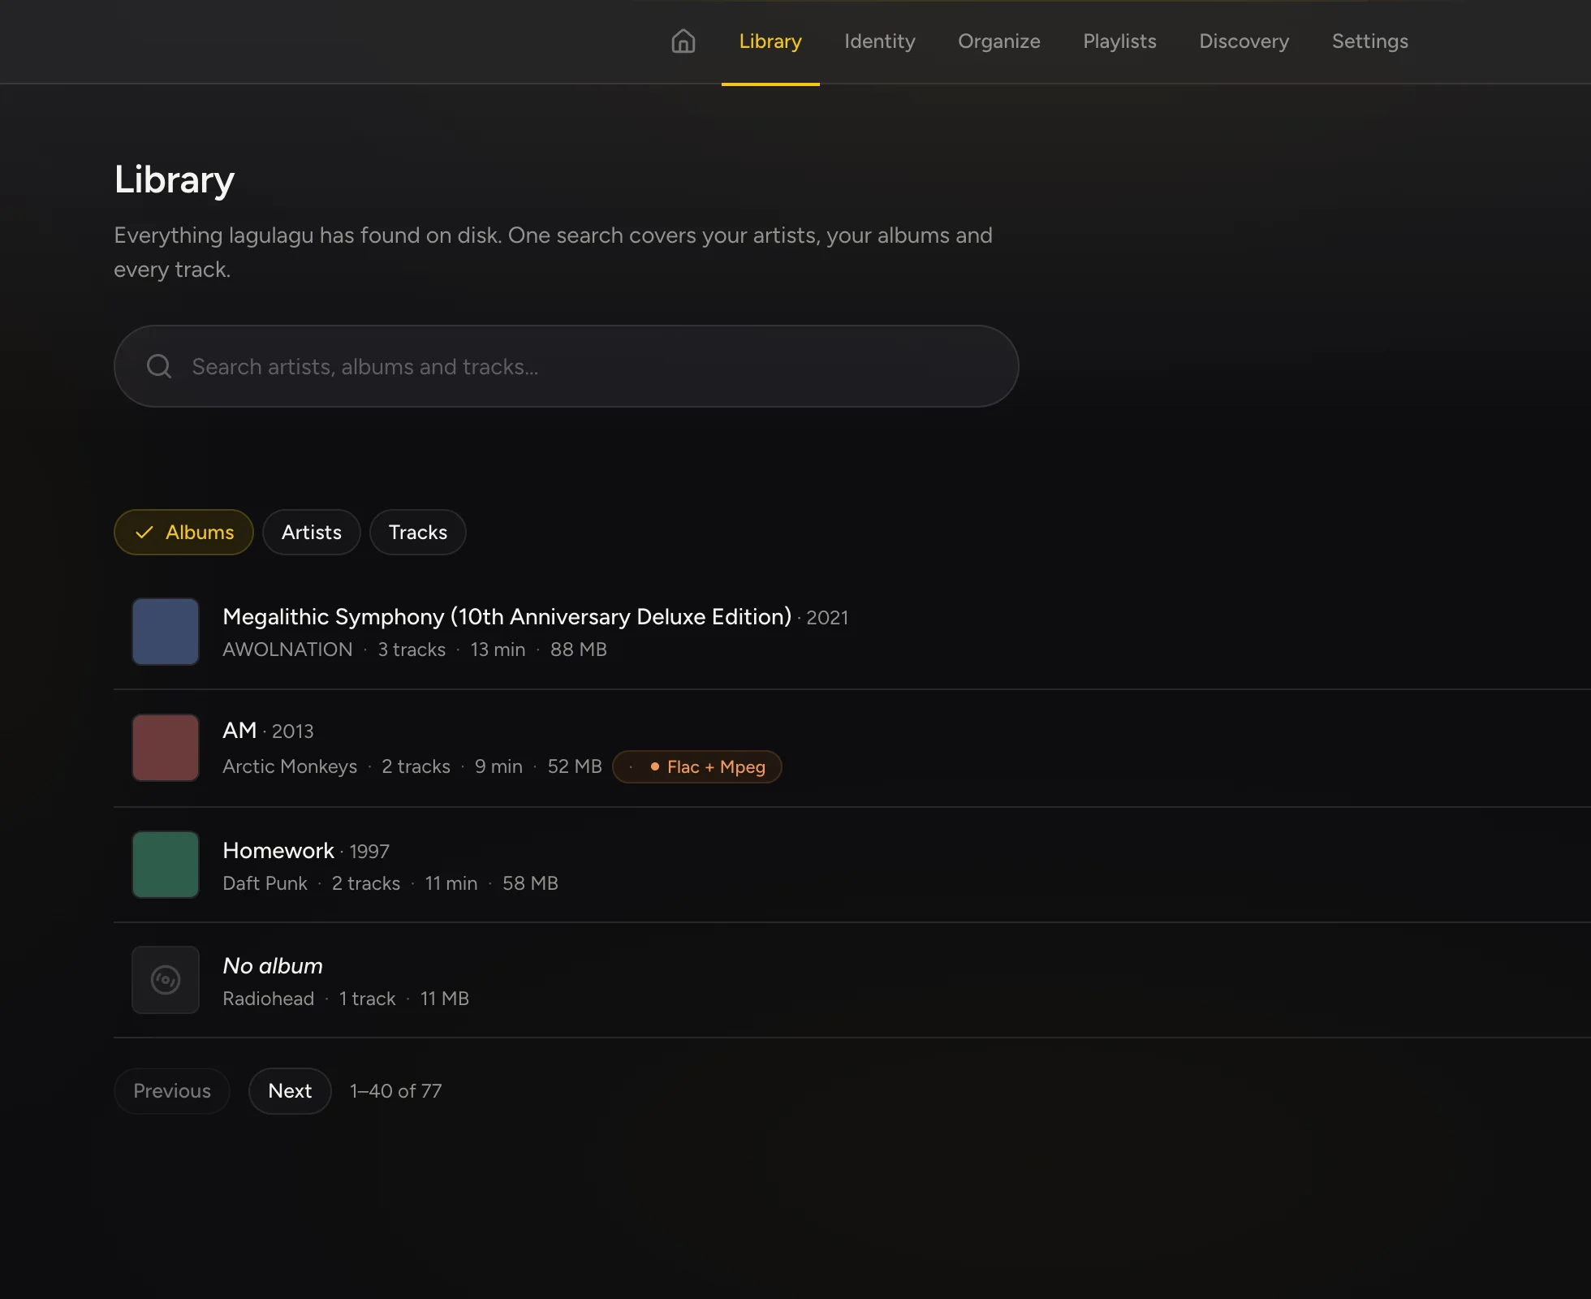Open Megalithic Symphony (10th Anniversary Deluxe Edition) title
The image size is (1591, 1299).
tap(507, 617)
